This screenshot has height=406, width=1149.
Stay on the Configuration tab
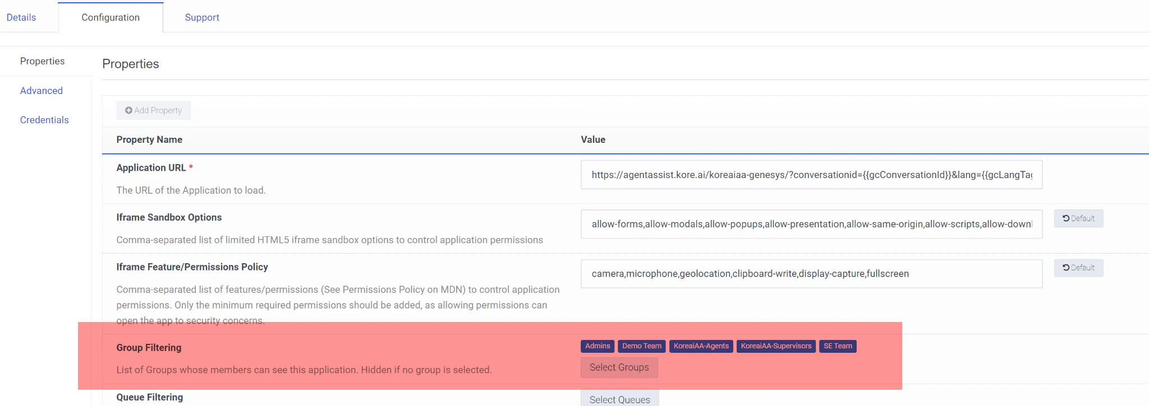coord(111,17)
